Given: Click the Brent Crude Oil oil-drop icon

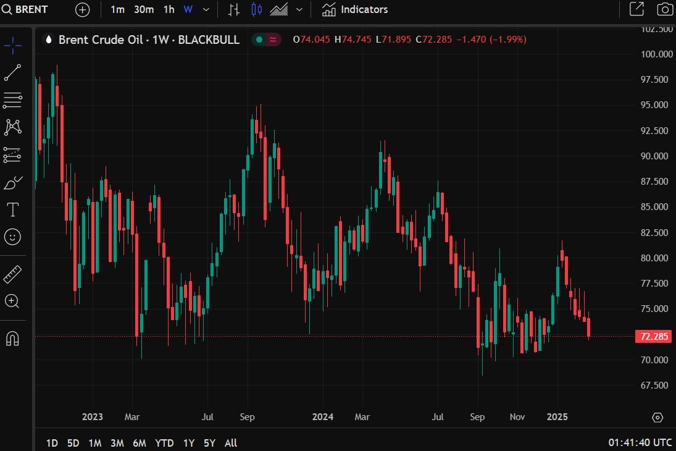Looking at the screenshot, I should tap(49, 40).
